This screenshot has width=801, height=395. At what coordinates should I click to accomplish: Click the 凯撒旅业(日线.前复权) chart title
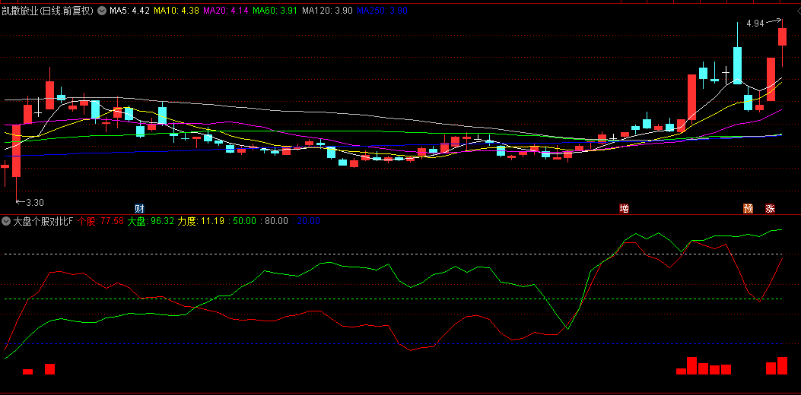48,11
